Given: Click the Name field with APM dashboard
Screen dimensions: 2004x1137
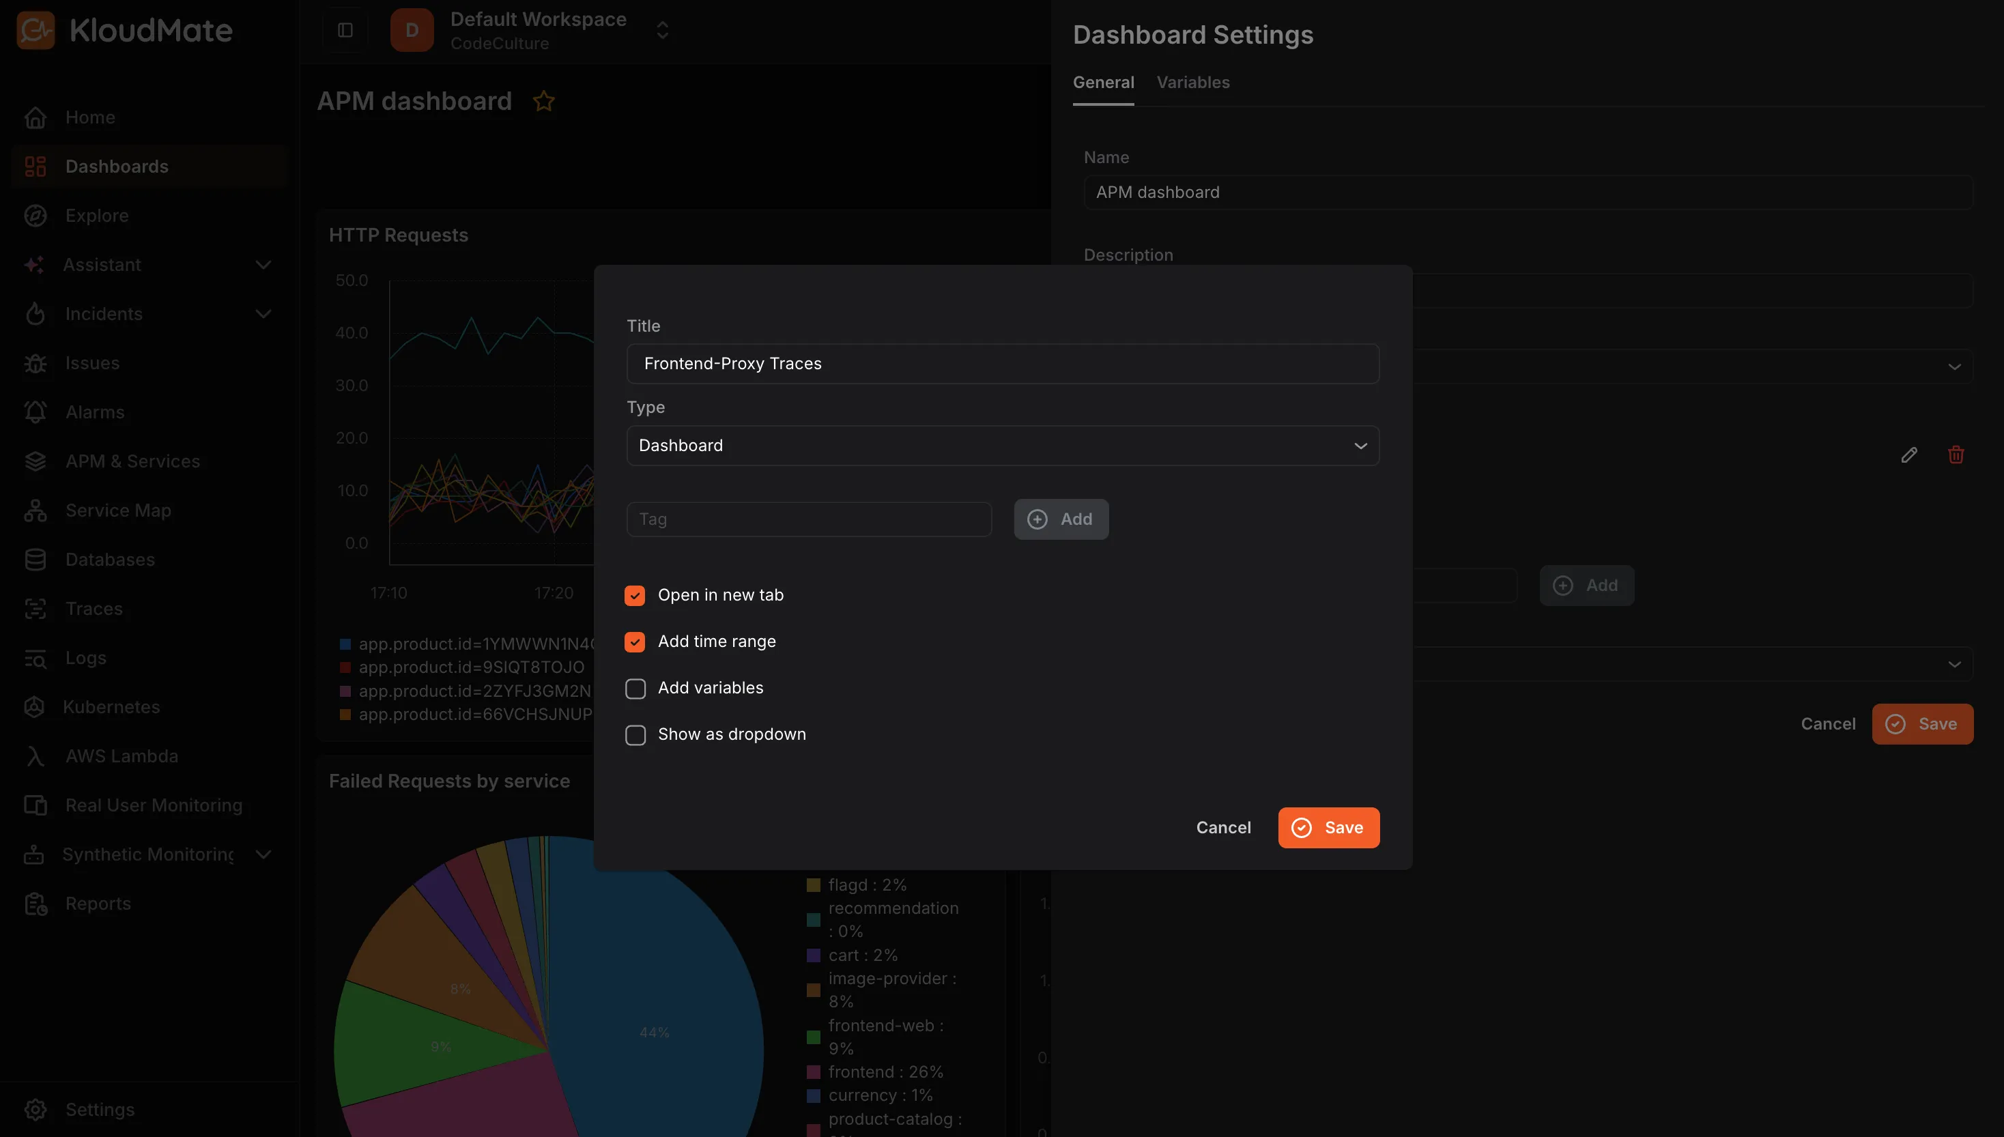Looking at the screenshot, I should coord(1528,193).
